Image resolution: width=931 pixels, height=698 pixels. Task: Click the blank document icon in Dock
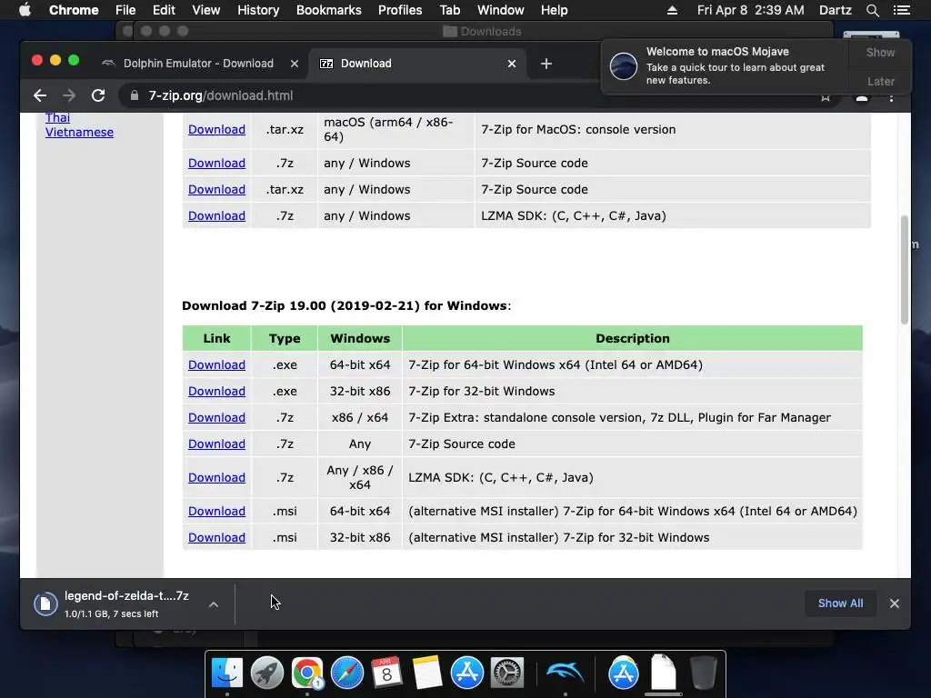coord(663,673)
